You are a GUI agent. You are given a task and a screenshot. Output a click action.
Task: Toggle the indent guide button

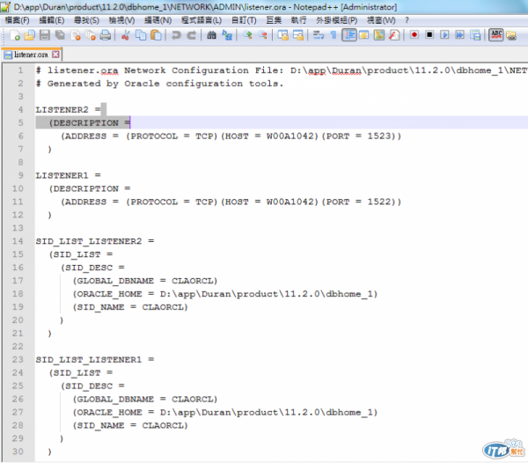tap(349, 35)
